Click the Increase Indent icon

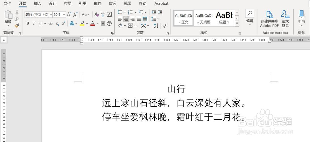click(x=160, y=12)
